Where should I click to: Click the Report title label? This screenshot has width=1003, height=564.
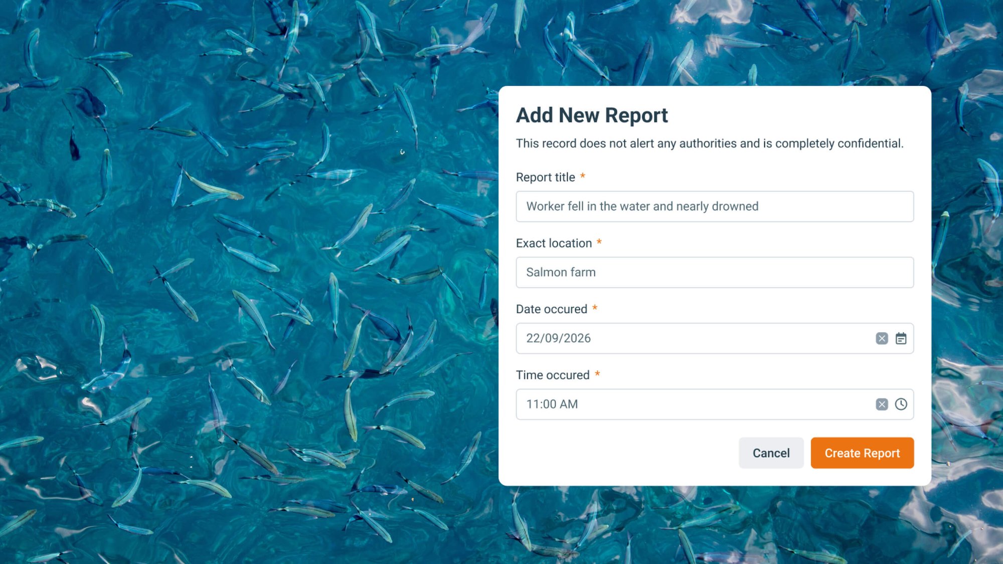(546, 177)
